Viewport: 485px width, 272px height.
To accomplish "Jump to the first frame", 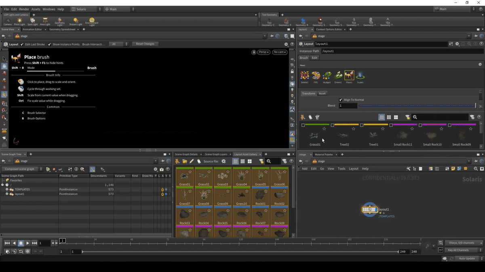I will tap(7, 243).
